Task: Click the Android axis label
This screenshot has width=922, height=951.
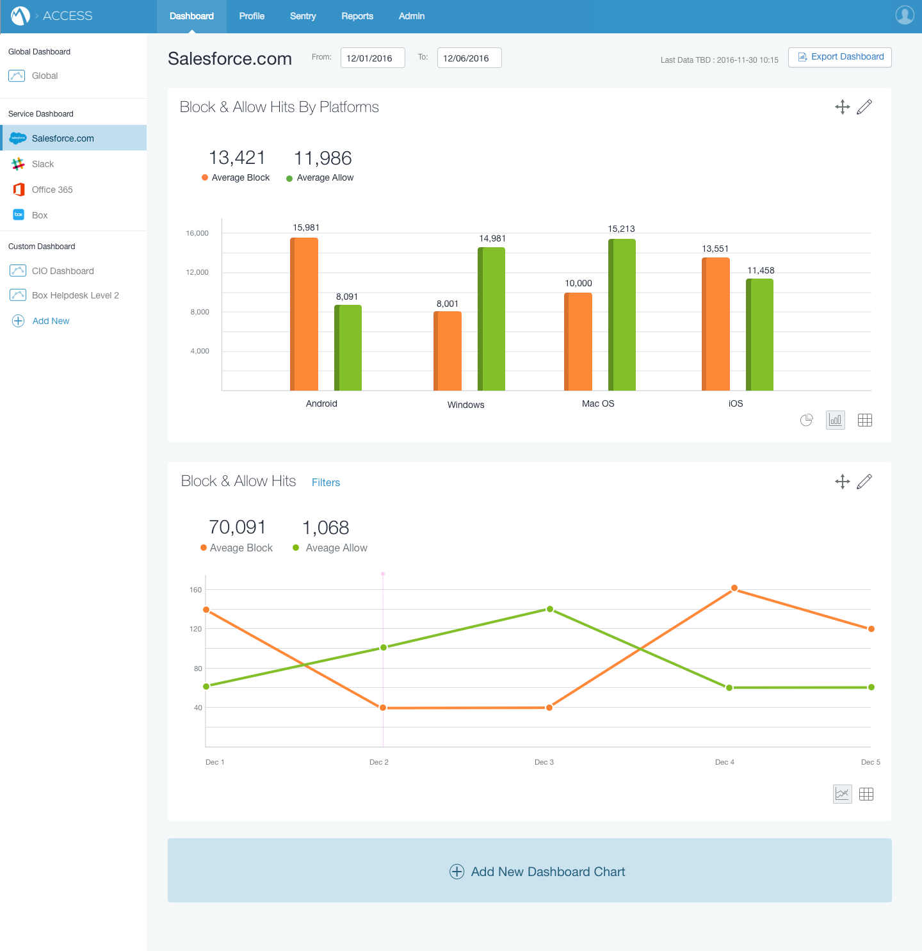Action: [321, 403]
